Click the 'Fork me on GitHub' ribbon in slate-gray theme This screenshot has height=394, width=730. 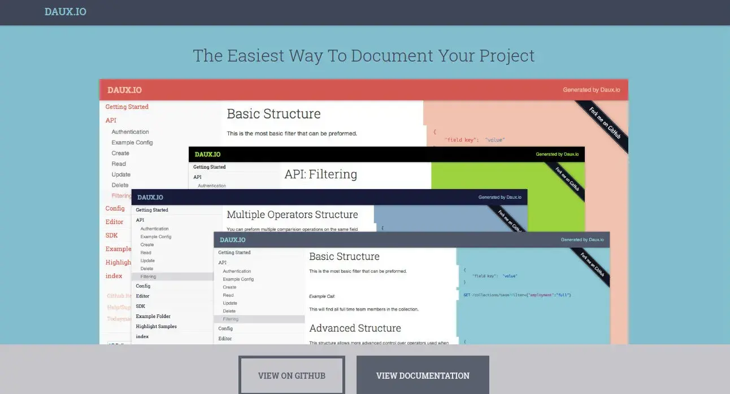click(x=590, y=268)
